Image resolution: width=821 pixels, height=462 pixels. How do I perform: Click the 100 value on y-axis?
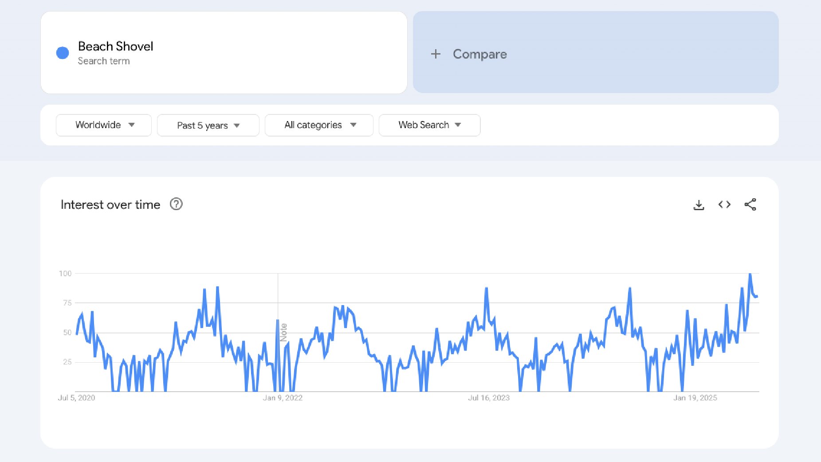(65, 274)
